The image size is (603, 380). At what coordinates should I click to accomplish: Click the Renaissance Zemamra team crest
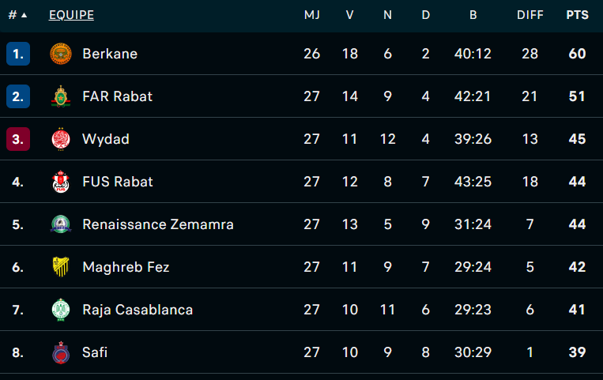[x=61, y=224]
